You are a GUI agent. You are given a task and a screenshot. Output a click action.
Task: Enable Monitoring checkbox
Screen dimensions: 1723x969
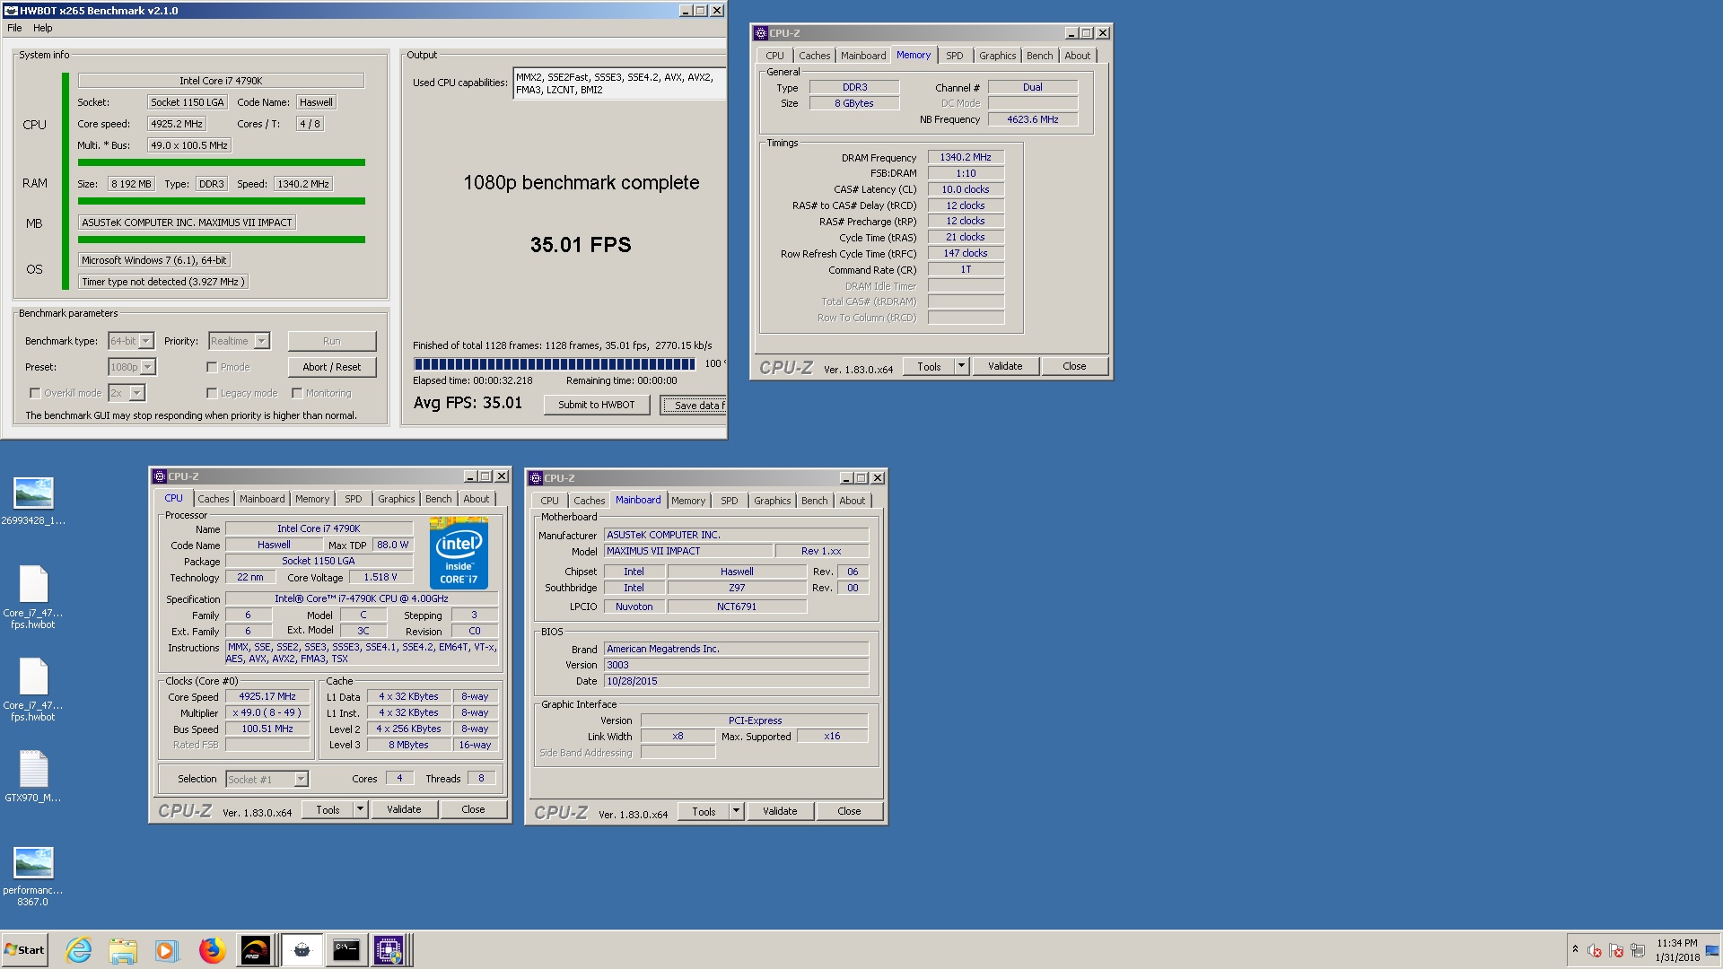coord(297,393)
